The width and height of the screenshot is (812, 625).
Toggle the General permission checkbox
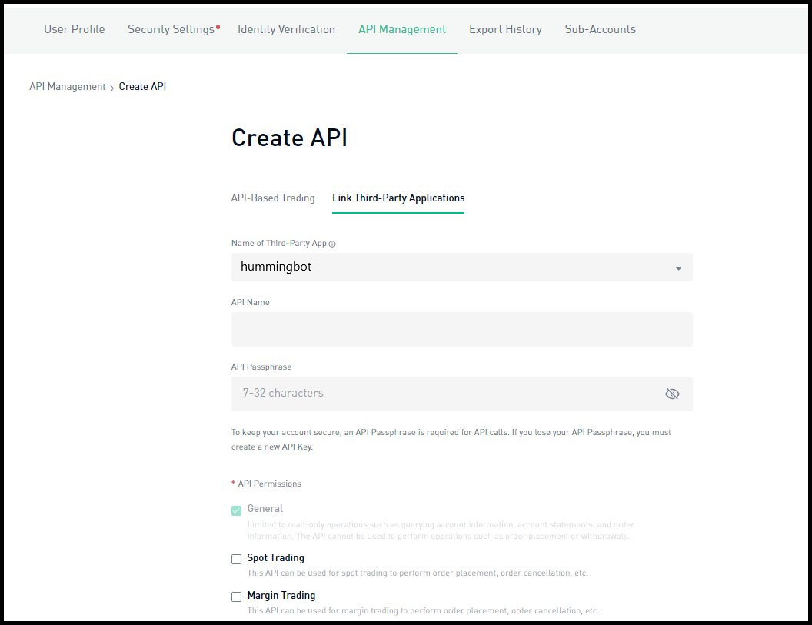click(x=237, y=510)
